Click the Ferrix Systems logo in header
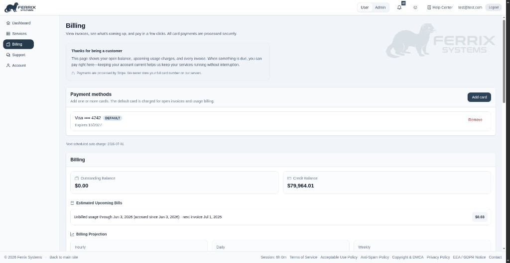Viewport: 510px width, 263px height. coord(20,7)
